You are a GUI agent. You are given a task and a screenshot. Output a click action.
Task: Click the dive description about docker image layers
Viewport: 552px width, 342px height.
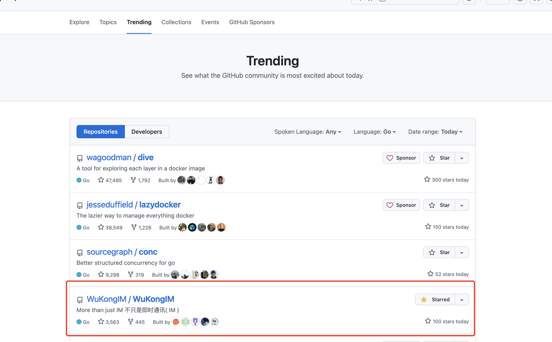[x=141, y=168]
